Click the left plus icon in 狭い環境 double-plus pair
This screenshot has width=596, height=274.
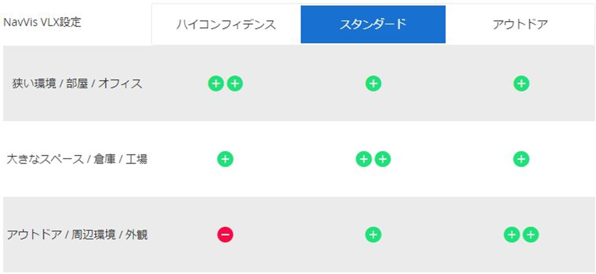[x=216, y=84]
